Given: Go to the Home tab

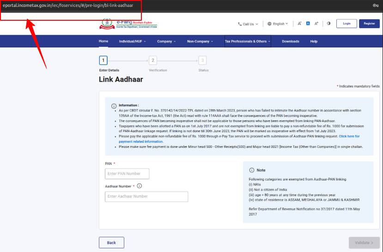Looking at the screenshot, I should (x=103, y=41).
